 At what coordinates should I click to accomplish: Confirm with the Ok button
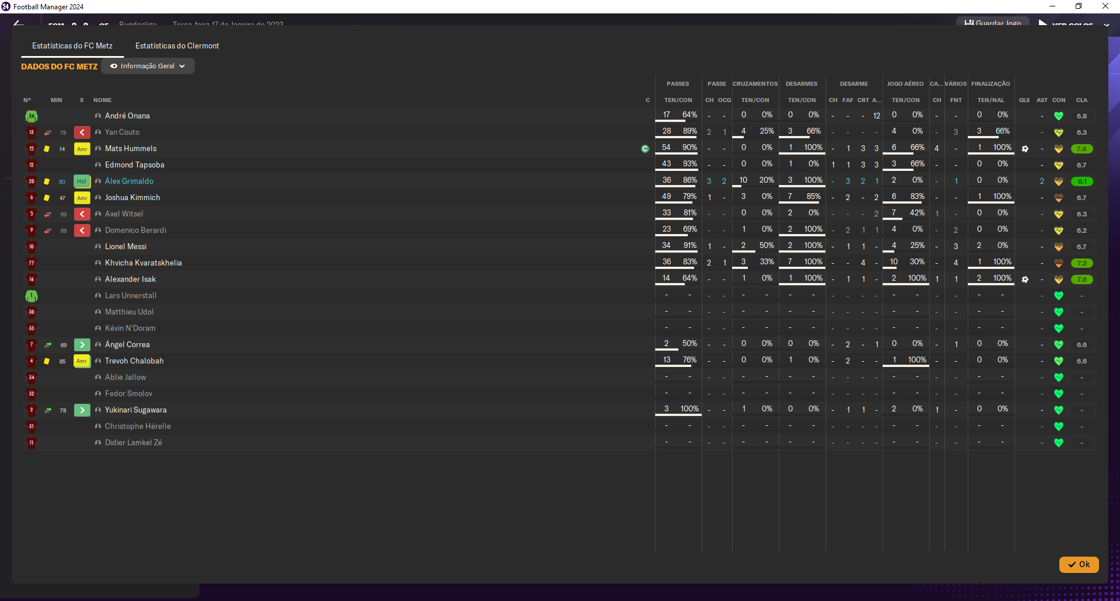click(1079, 564)
